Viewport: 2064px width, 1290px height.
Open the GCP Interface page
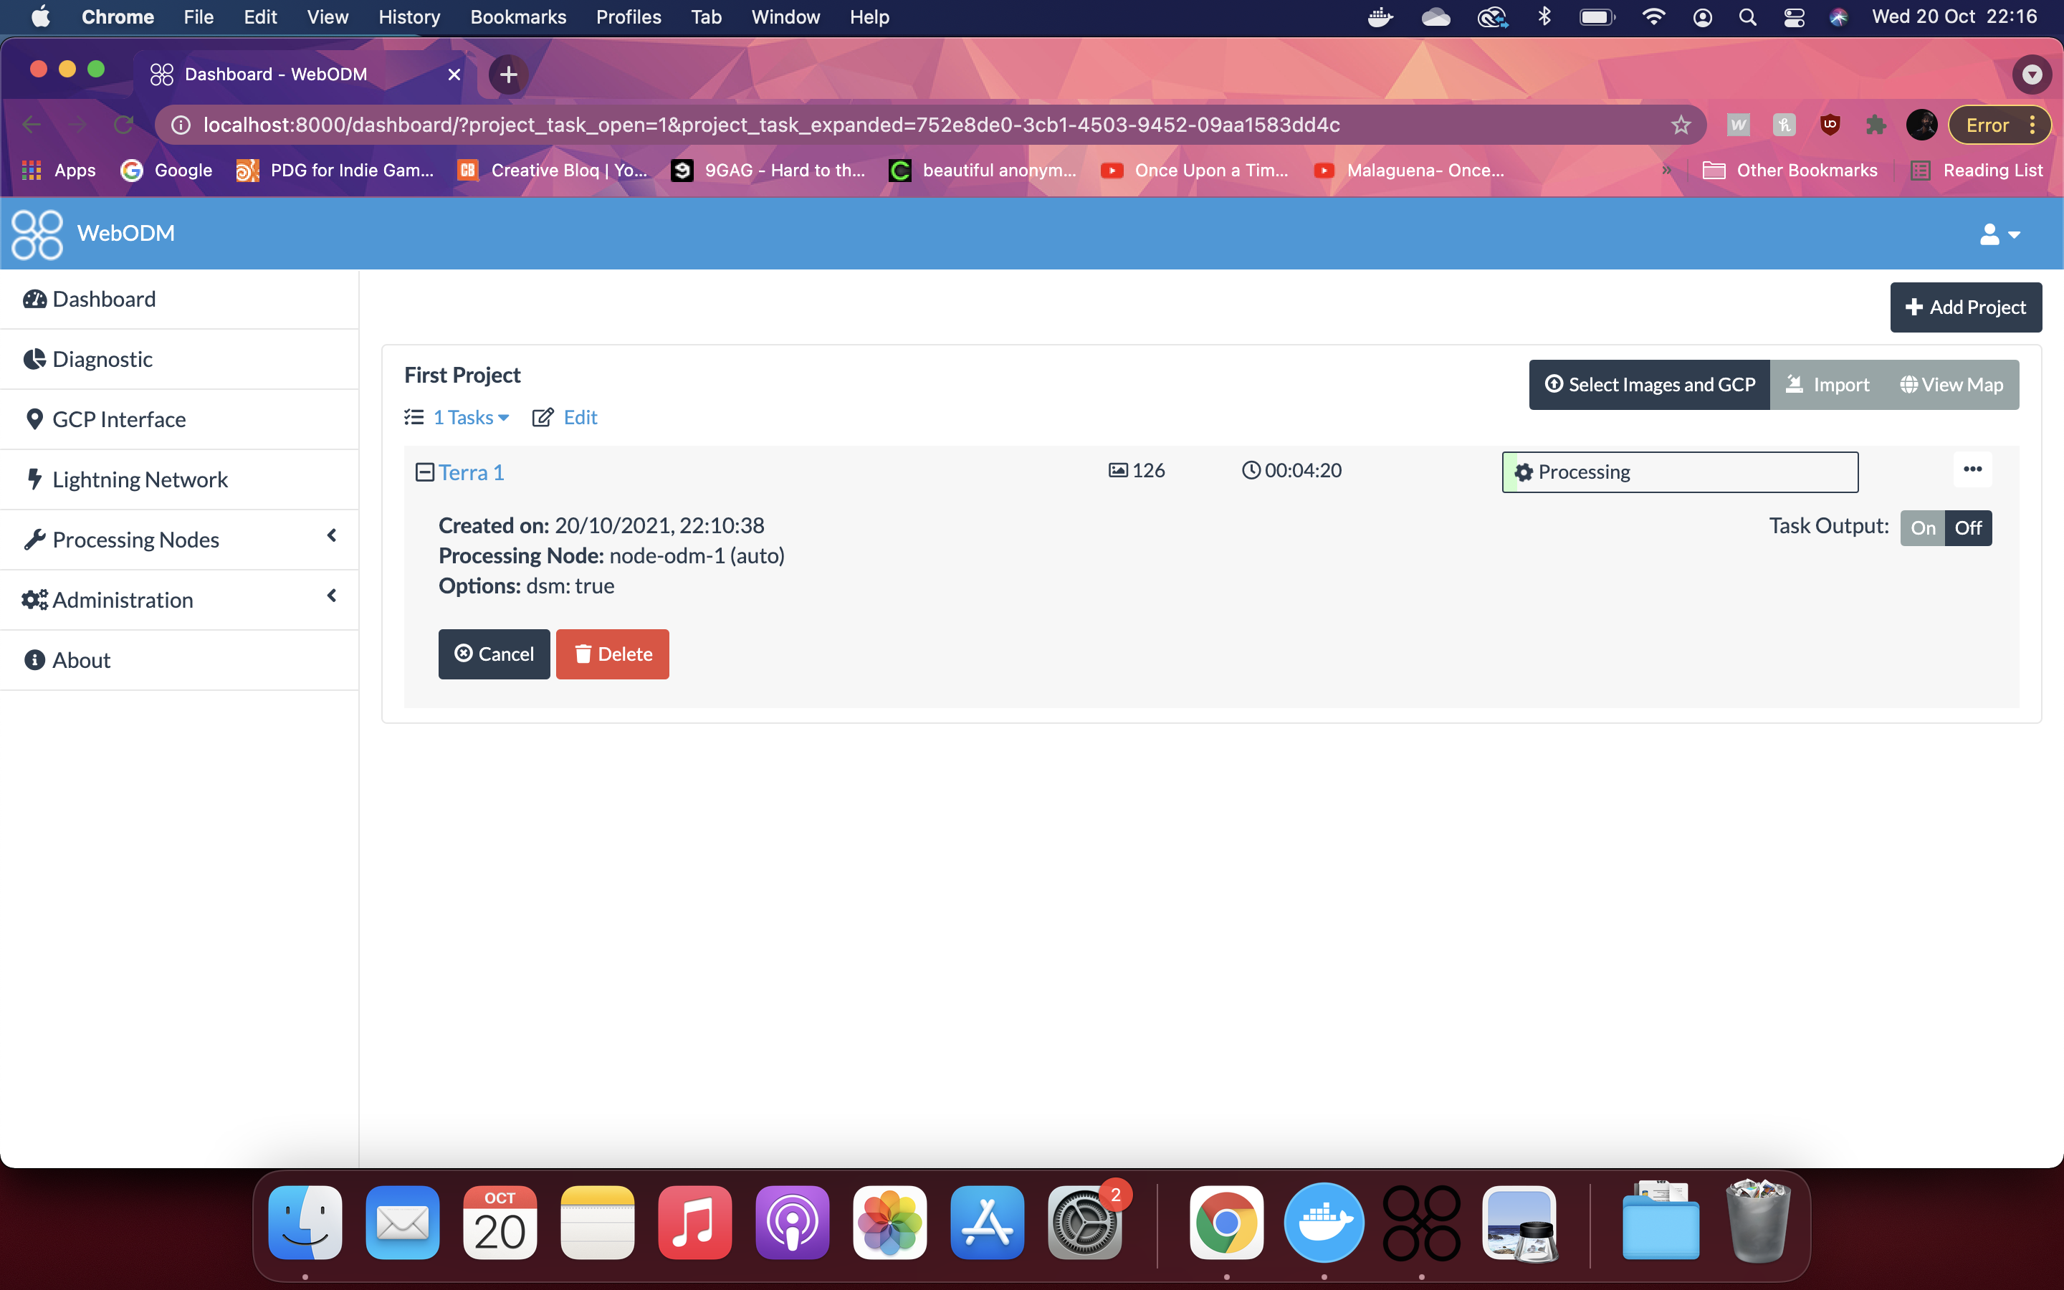pos(118,419)
